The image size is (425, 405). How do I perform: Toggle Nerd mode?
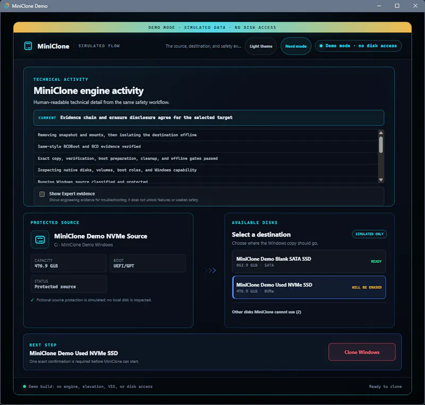[x=296, y=46]
